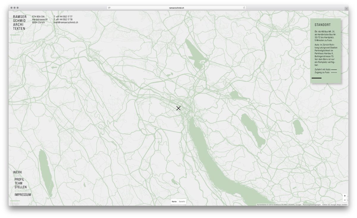Switch map to Satellit view
The image size is (357, 218).
pos(182,201)
